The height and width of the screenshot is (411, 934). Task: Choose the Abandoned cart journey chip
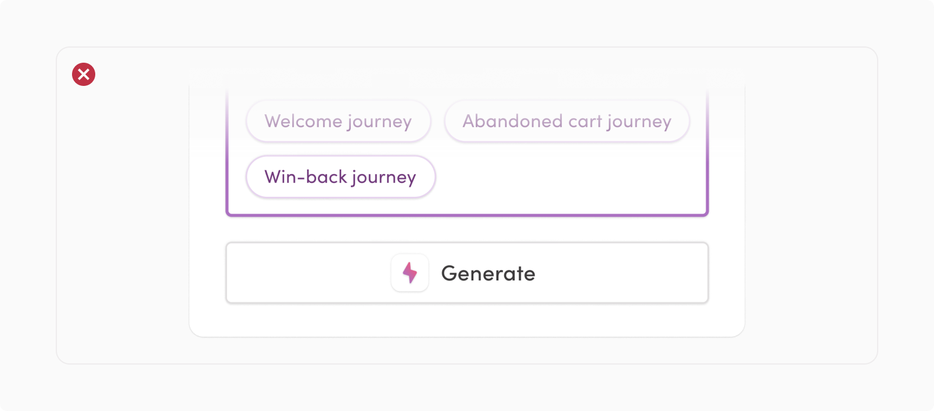(566, 121)
